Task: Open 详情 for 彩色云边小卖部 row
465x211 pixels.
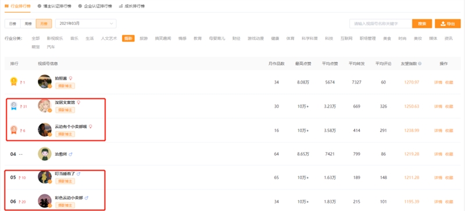Action: pyautogui.click(x=438, y=202)
